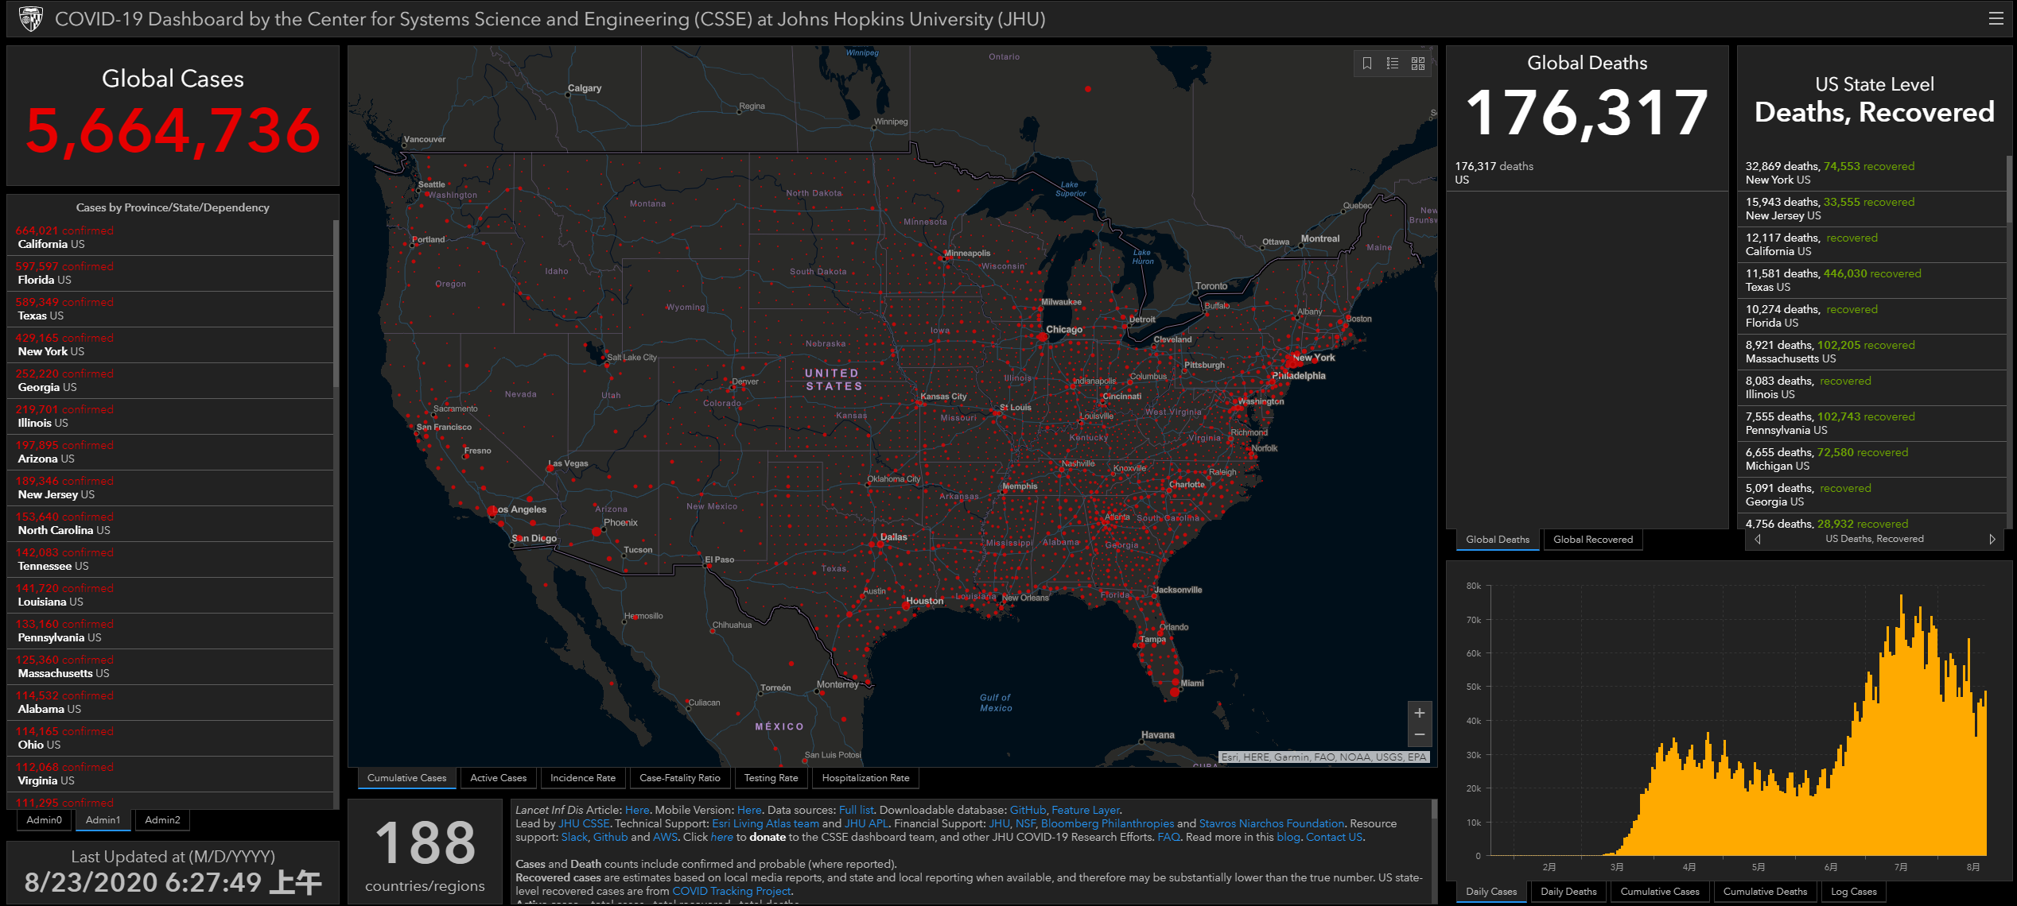Select Admin0 cases list tab
The width and height of the screenshot is (2017, 906).
pos(44,820)
